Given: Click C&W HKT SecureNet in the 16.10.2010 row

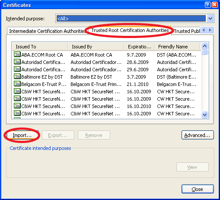Looking at the screenshot, I should [95, 106].
